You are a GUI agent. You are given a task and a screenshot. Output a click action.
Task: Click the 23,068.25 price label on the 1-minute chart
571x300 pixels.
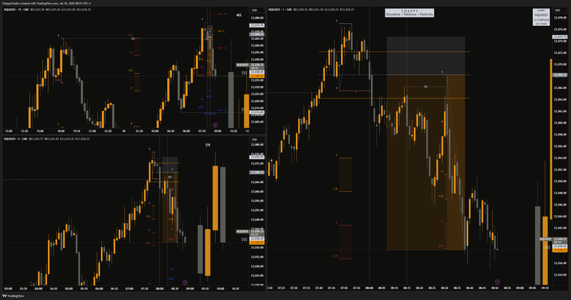coord(559,75)
